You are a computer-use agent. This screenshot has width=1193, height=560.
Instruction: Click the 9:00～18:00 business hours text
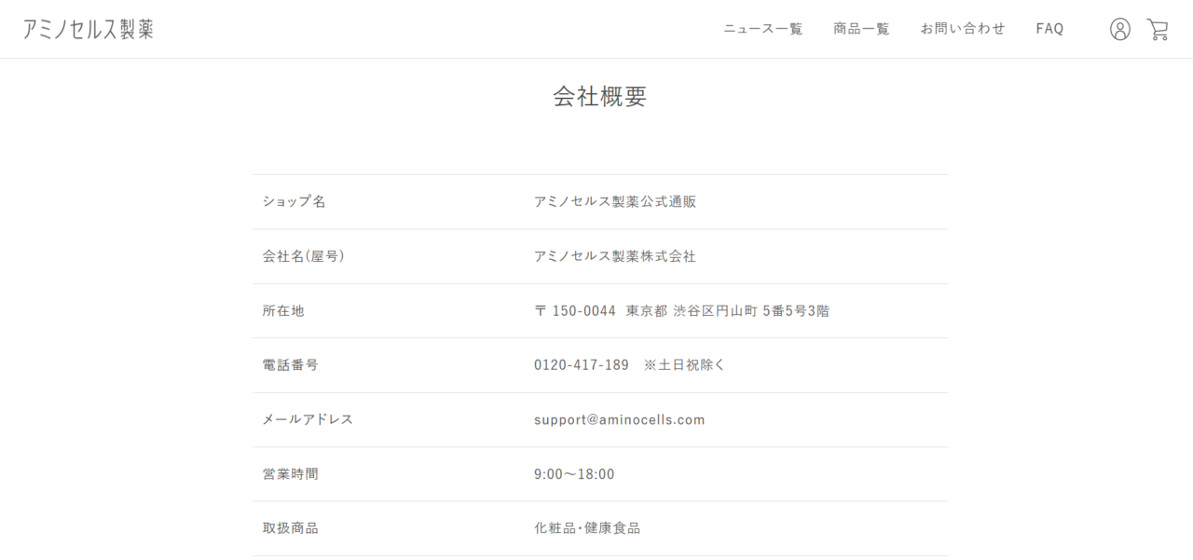574,474
